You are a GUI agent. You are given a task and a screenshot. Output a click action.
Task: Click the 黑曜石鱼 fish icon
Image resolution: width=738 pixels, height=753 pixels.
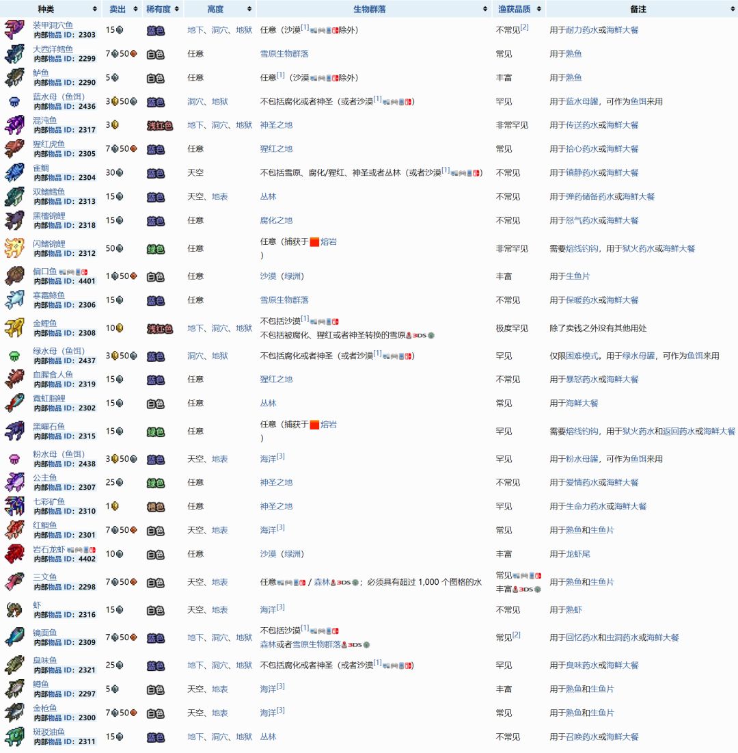tap(14, 432)
